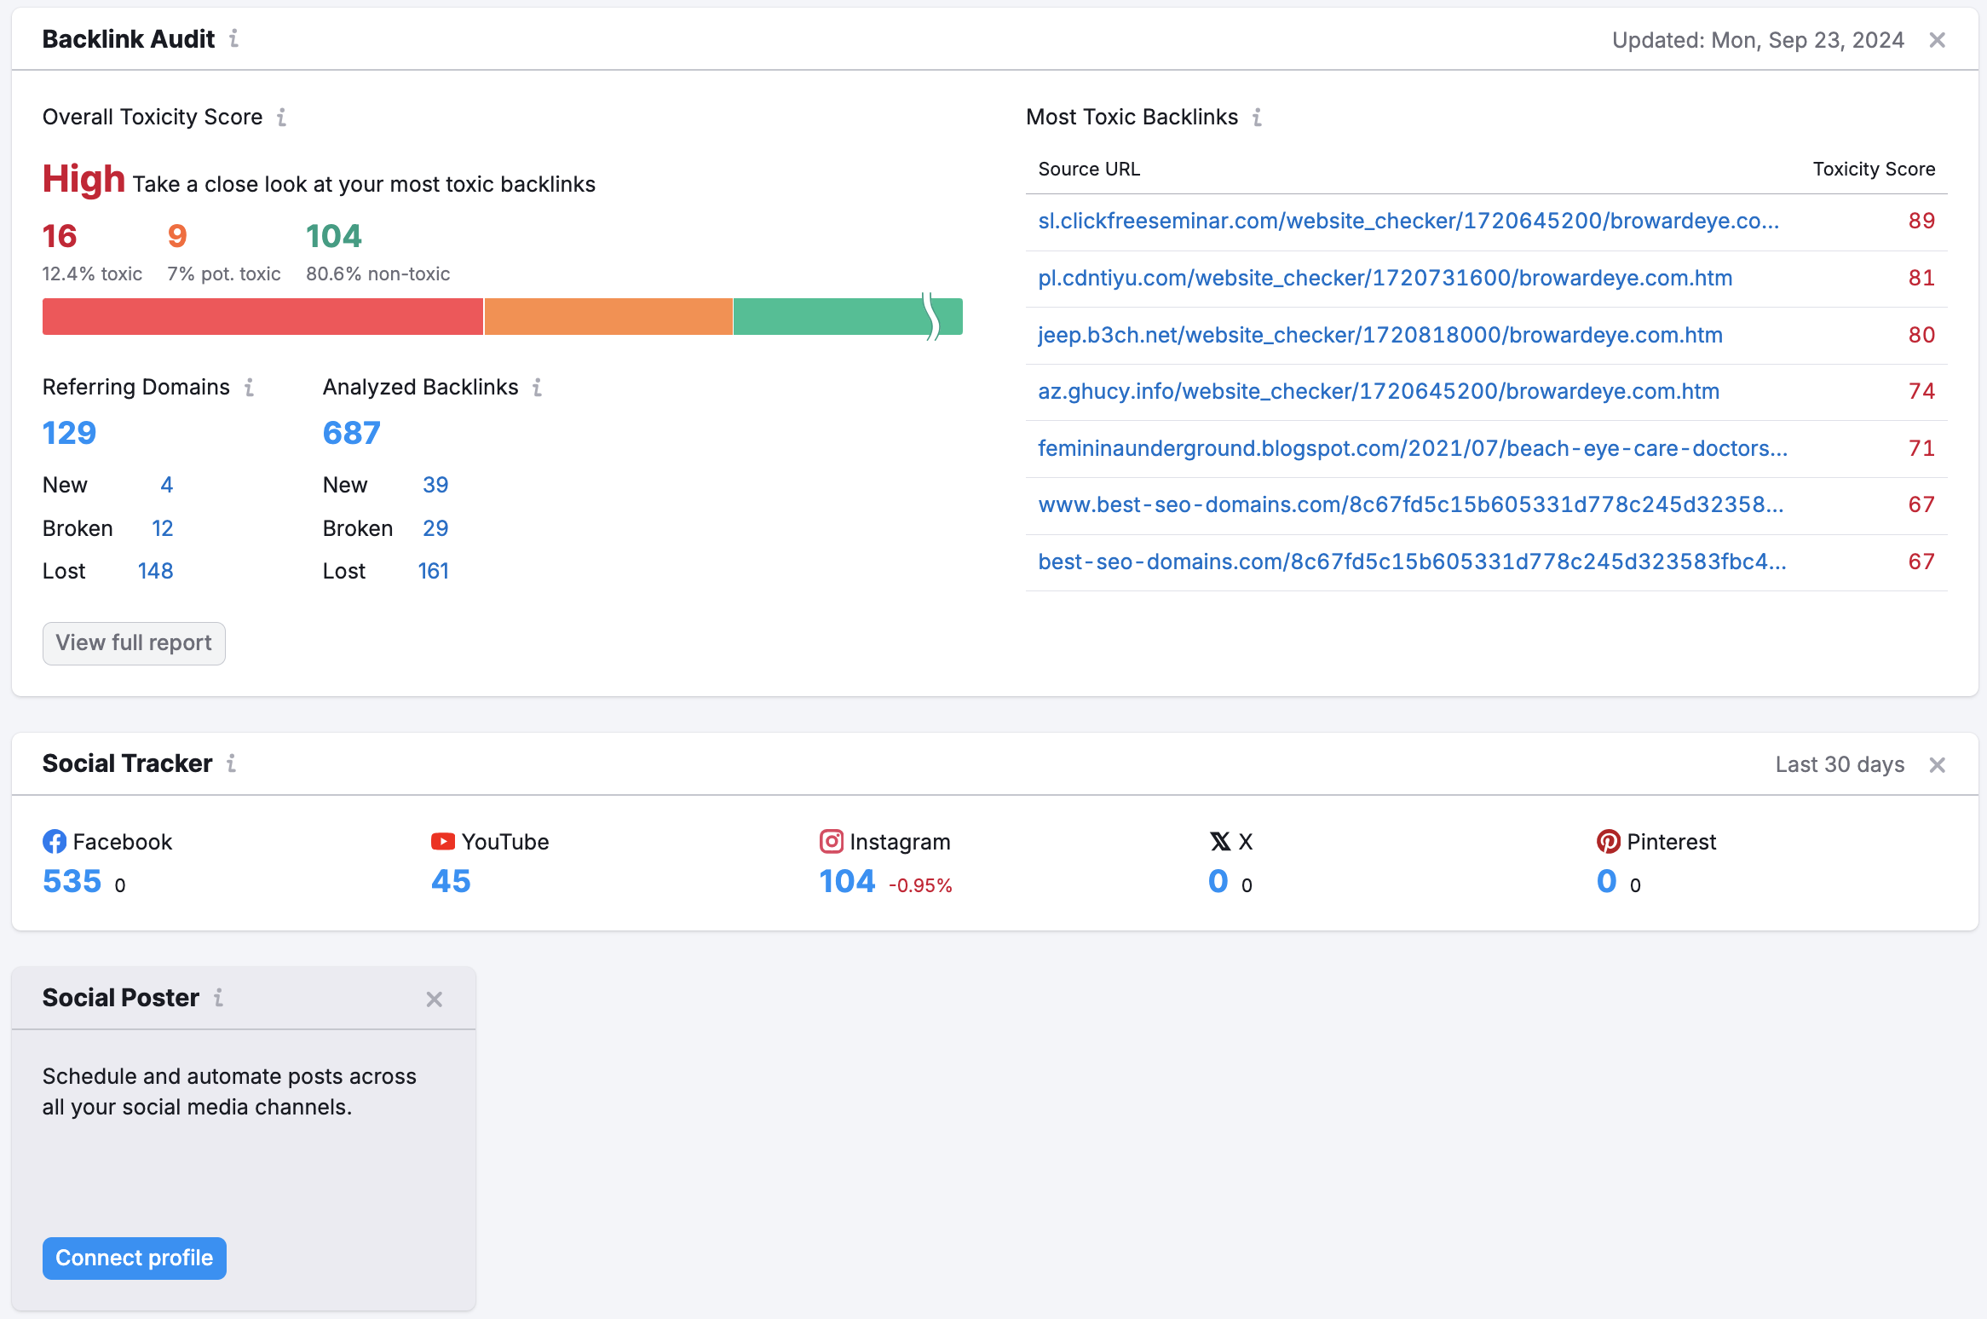Open femininaunderground.blogspot.com backlink URL
The image size is (1987, 1319).
1413,449
